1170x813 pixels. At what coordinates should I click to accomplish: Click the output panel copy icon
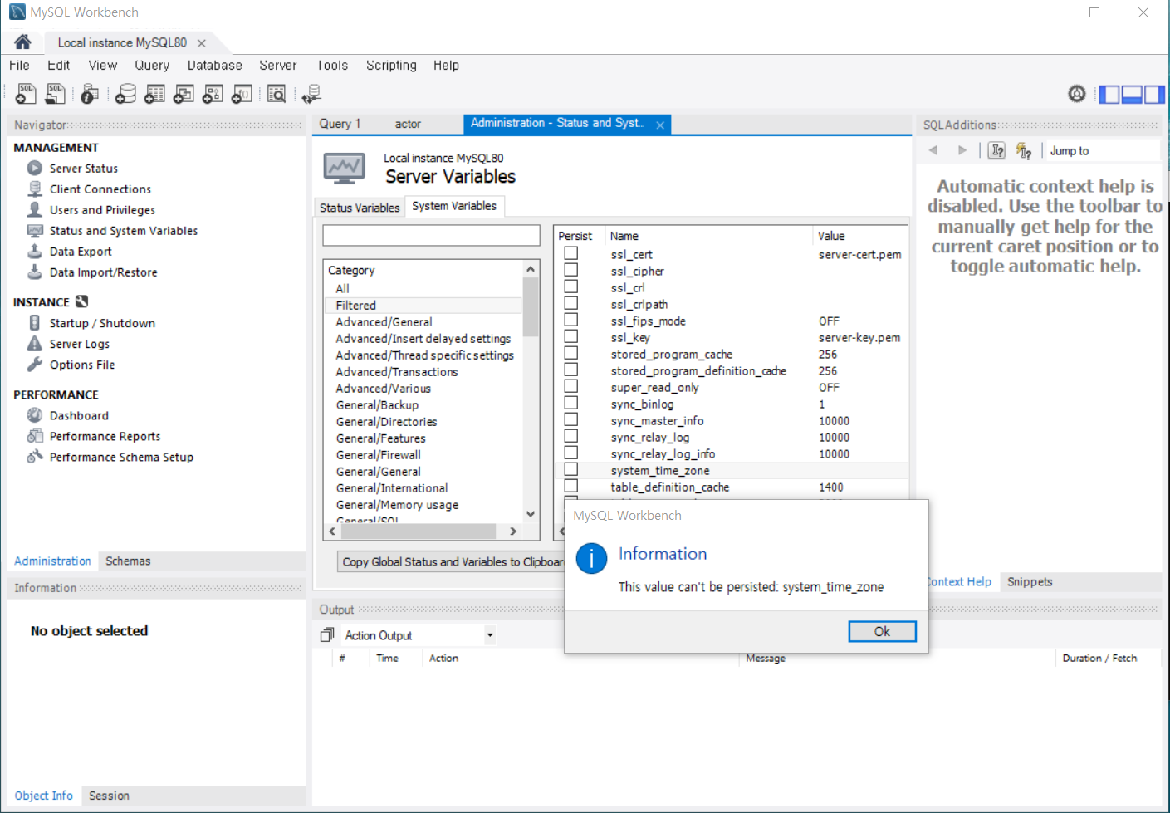[326, 635]
